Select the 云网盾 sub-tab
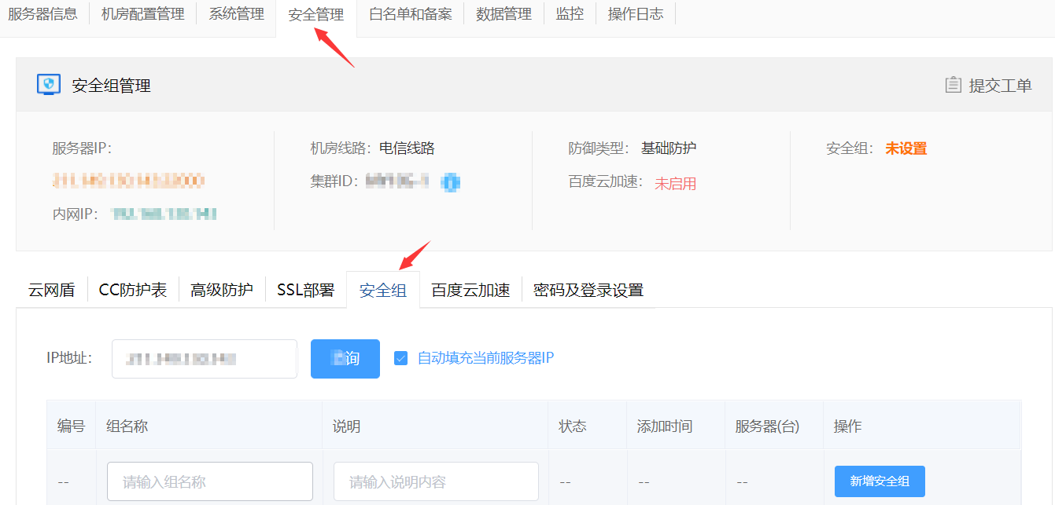 [x=51, y=290]
